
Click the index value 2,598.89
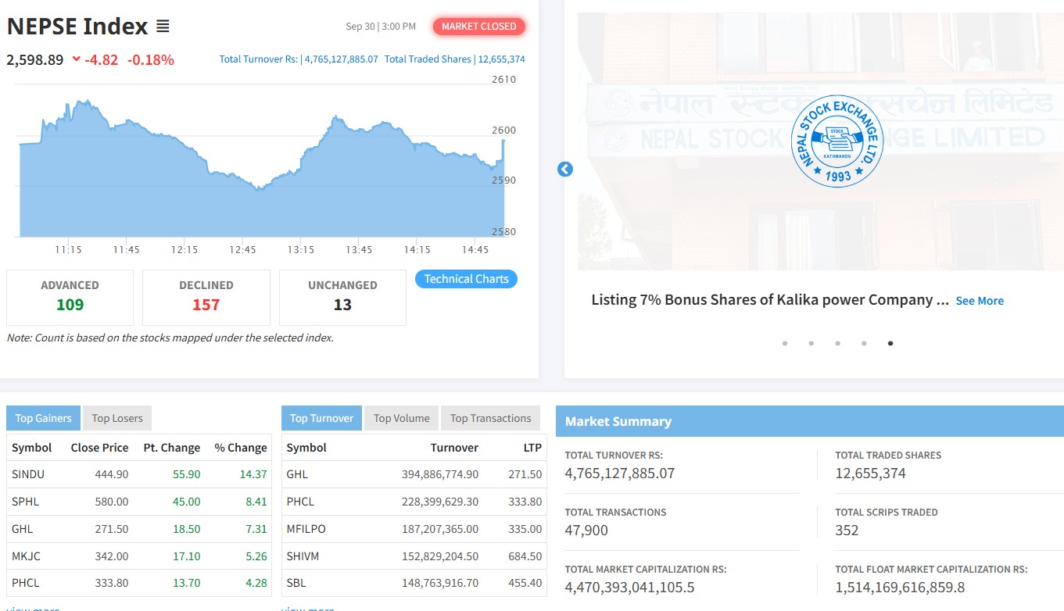35,59
